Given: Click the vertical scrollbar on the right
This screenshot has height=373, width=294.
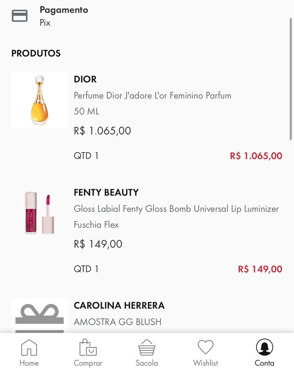Looking at the screenshot, I should (x=291, y=78).
